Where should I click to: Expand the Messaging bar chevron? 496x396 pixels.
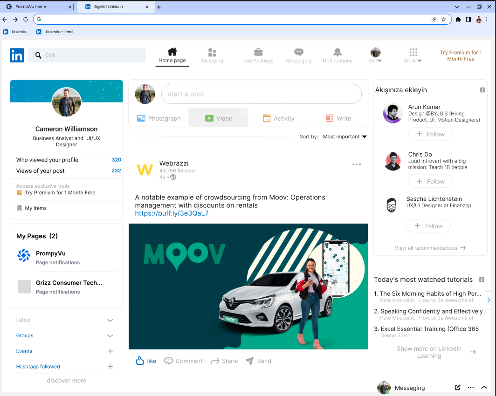click(484, 388)
